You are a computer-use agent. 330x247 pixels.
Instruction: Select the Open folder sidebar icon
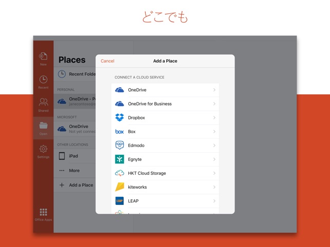pos(43,125)
